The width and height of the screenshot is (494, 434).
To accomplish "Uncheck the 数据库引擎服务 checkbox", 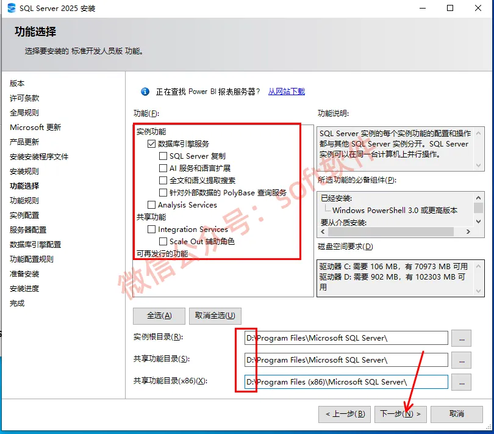I will click(151, 144).
